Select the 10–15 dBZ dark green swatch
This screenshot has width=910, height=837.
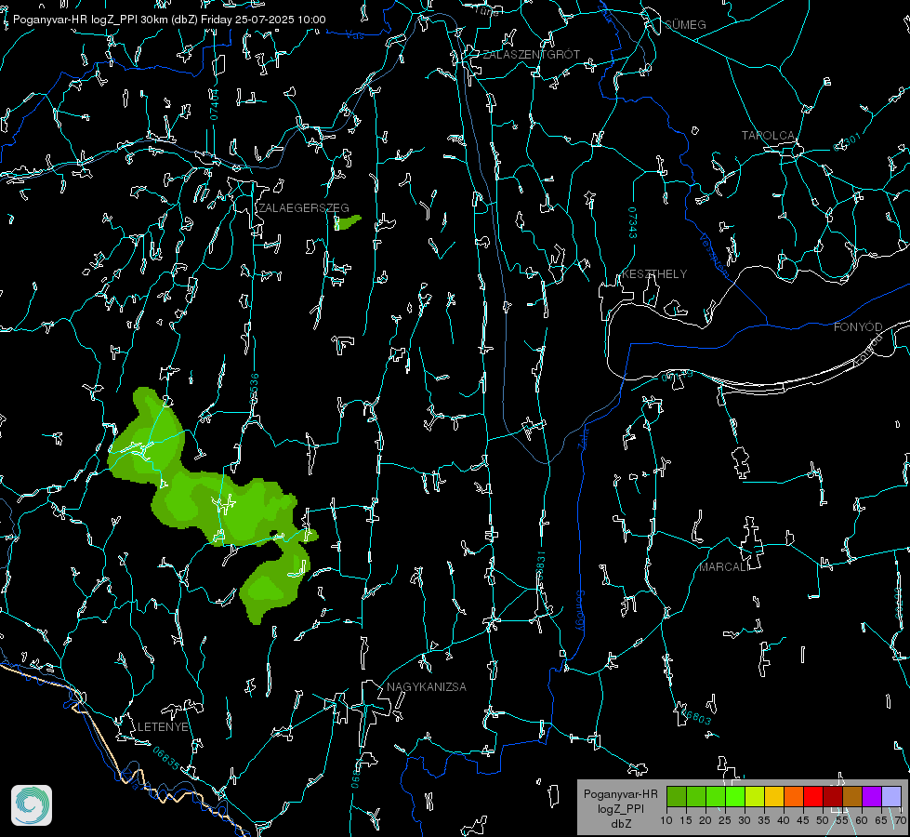click(x=677, y=796)
